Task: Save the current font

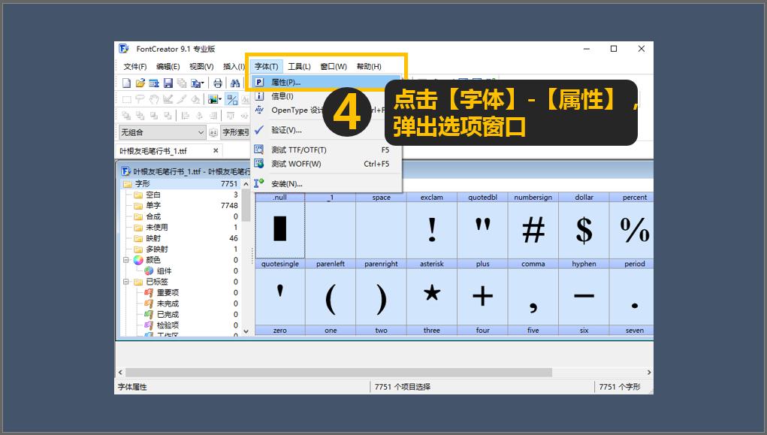Action: click(169, 83)
